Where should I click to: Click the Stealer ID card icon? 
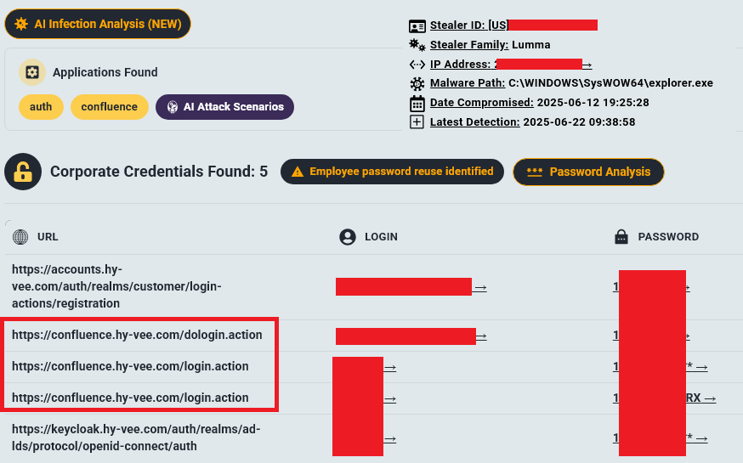point(417,26)
